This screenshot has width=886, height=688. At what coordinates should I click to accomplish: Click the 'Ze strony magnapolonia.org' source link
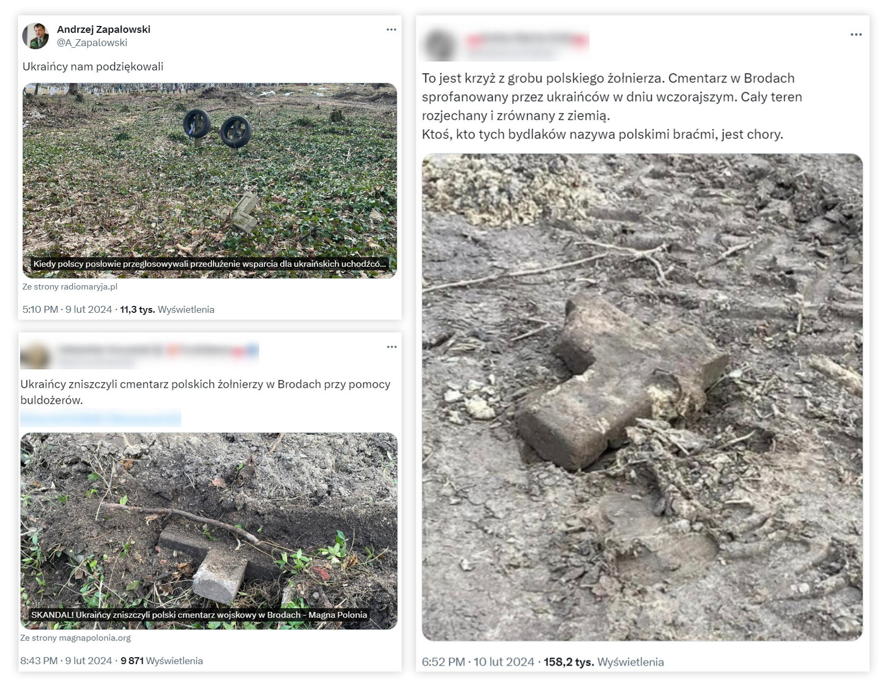click(76, 638)
